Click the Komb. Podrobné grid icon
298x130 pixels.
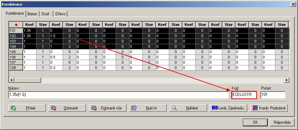pos(255,108)
